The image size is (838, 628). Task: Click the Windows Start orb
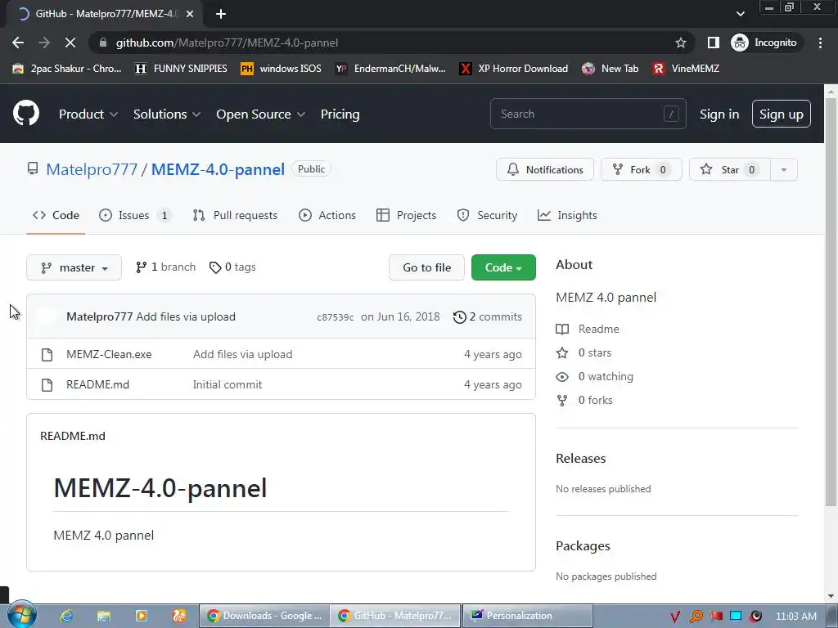click(x=21, y=615)
